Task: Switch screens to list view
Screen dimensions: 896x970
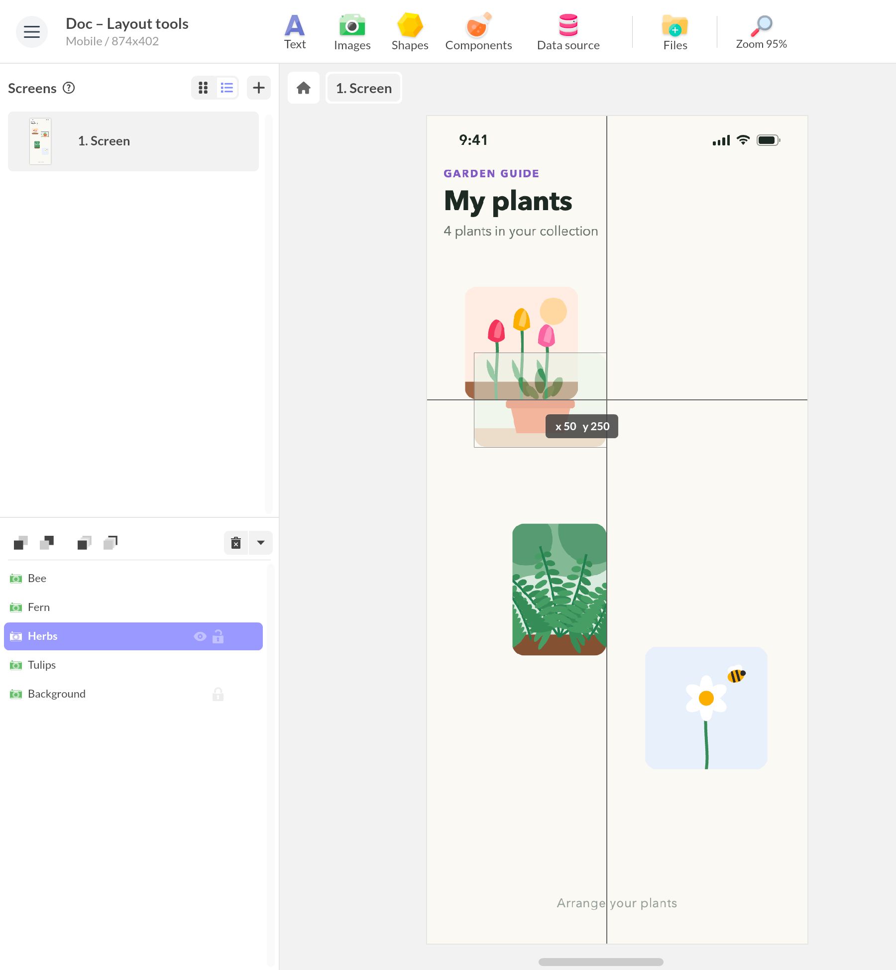Action: (227, 88)
